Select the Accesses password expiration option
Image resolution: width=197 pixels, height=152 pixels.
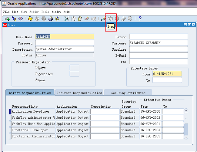[x=36, y=74]
